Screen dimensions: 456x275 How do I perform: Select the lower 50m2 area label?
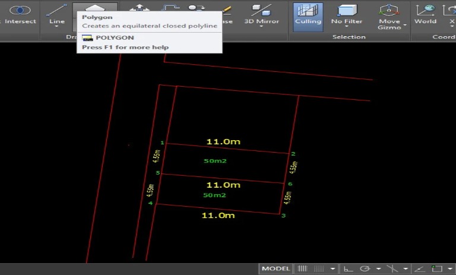point(214,195)
